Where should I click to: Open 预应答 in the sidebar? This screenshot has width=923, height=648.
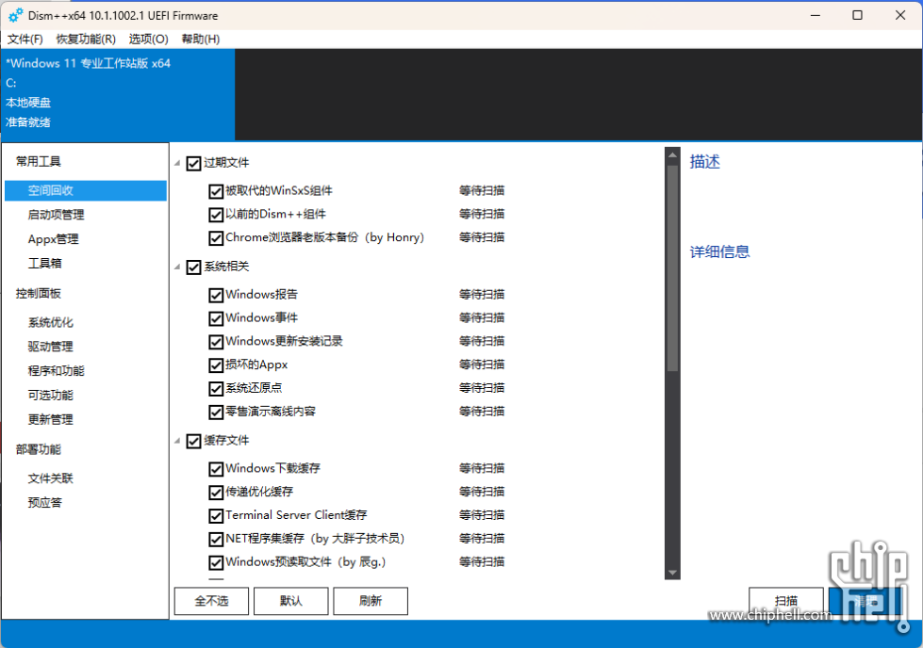(x=44, y=502)
